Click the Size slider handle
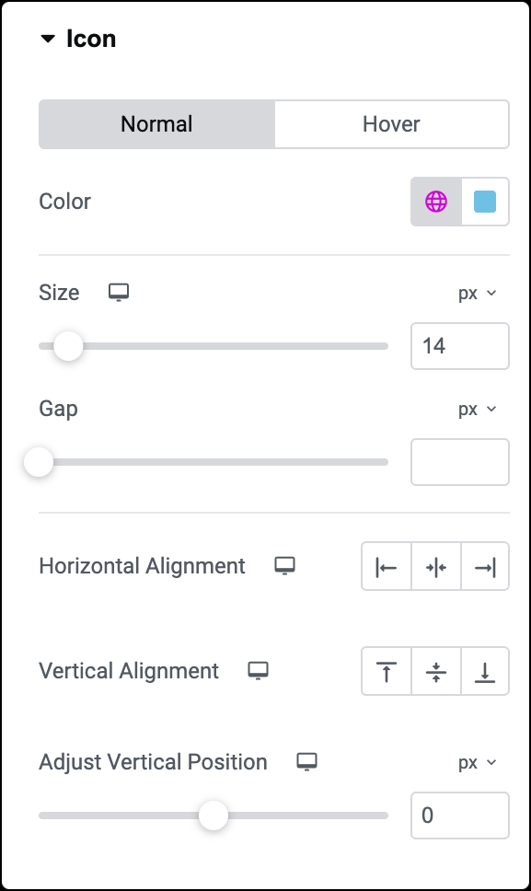 pos(68,346)
